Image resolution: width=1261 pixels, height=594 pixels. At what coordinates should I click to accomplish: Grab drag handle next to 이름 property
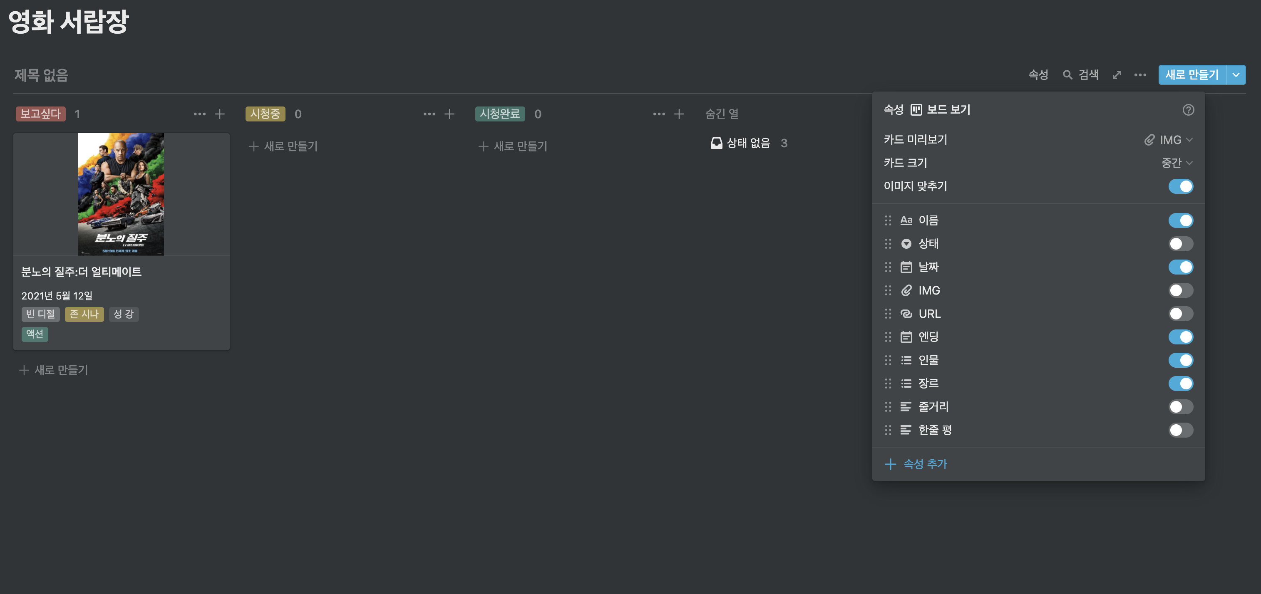[x=888, y=220]
